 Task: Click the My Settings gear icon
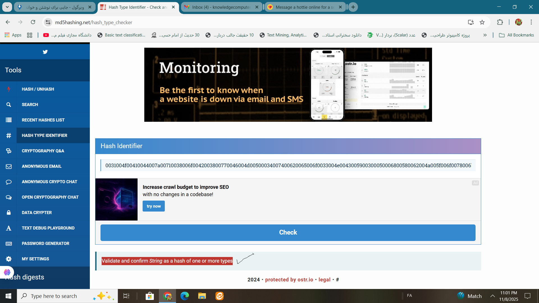point(9,259)
